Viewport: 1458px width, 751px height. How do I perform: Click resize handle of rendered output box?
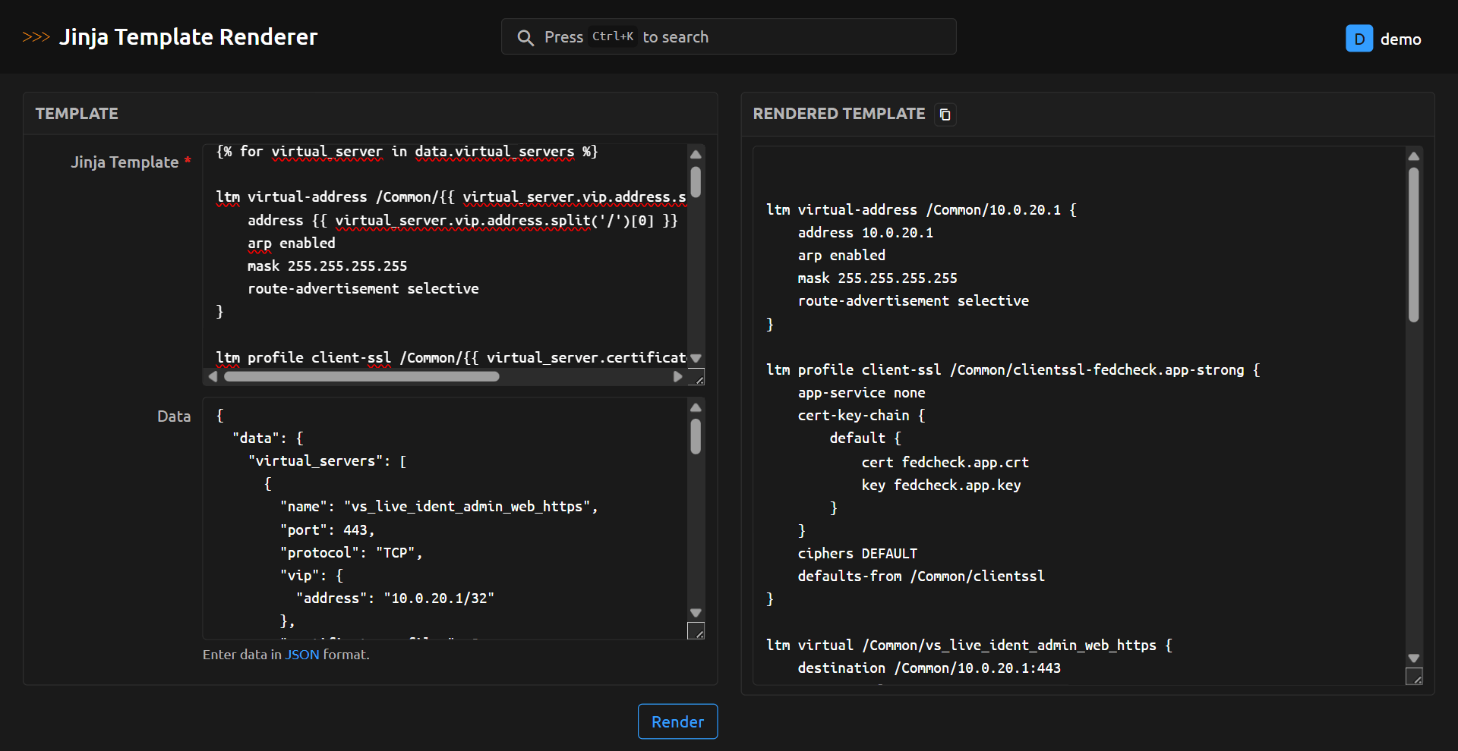tap(1414, 677)
